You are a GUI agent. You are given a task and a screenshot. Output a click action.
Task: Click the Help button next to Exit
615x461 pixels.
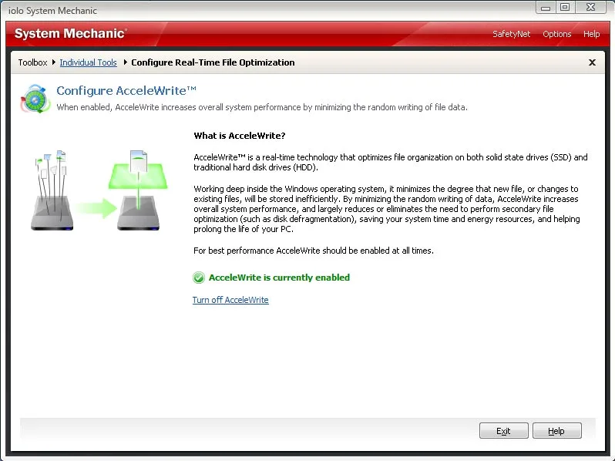click(x=556, y=431)
